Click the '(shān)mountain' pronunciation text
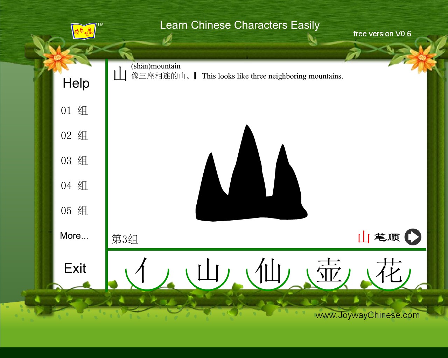This screenshot has width=448, height=358. point(156,66)
